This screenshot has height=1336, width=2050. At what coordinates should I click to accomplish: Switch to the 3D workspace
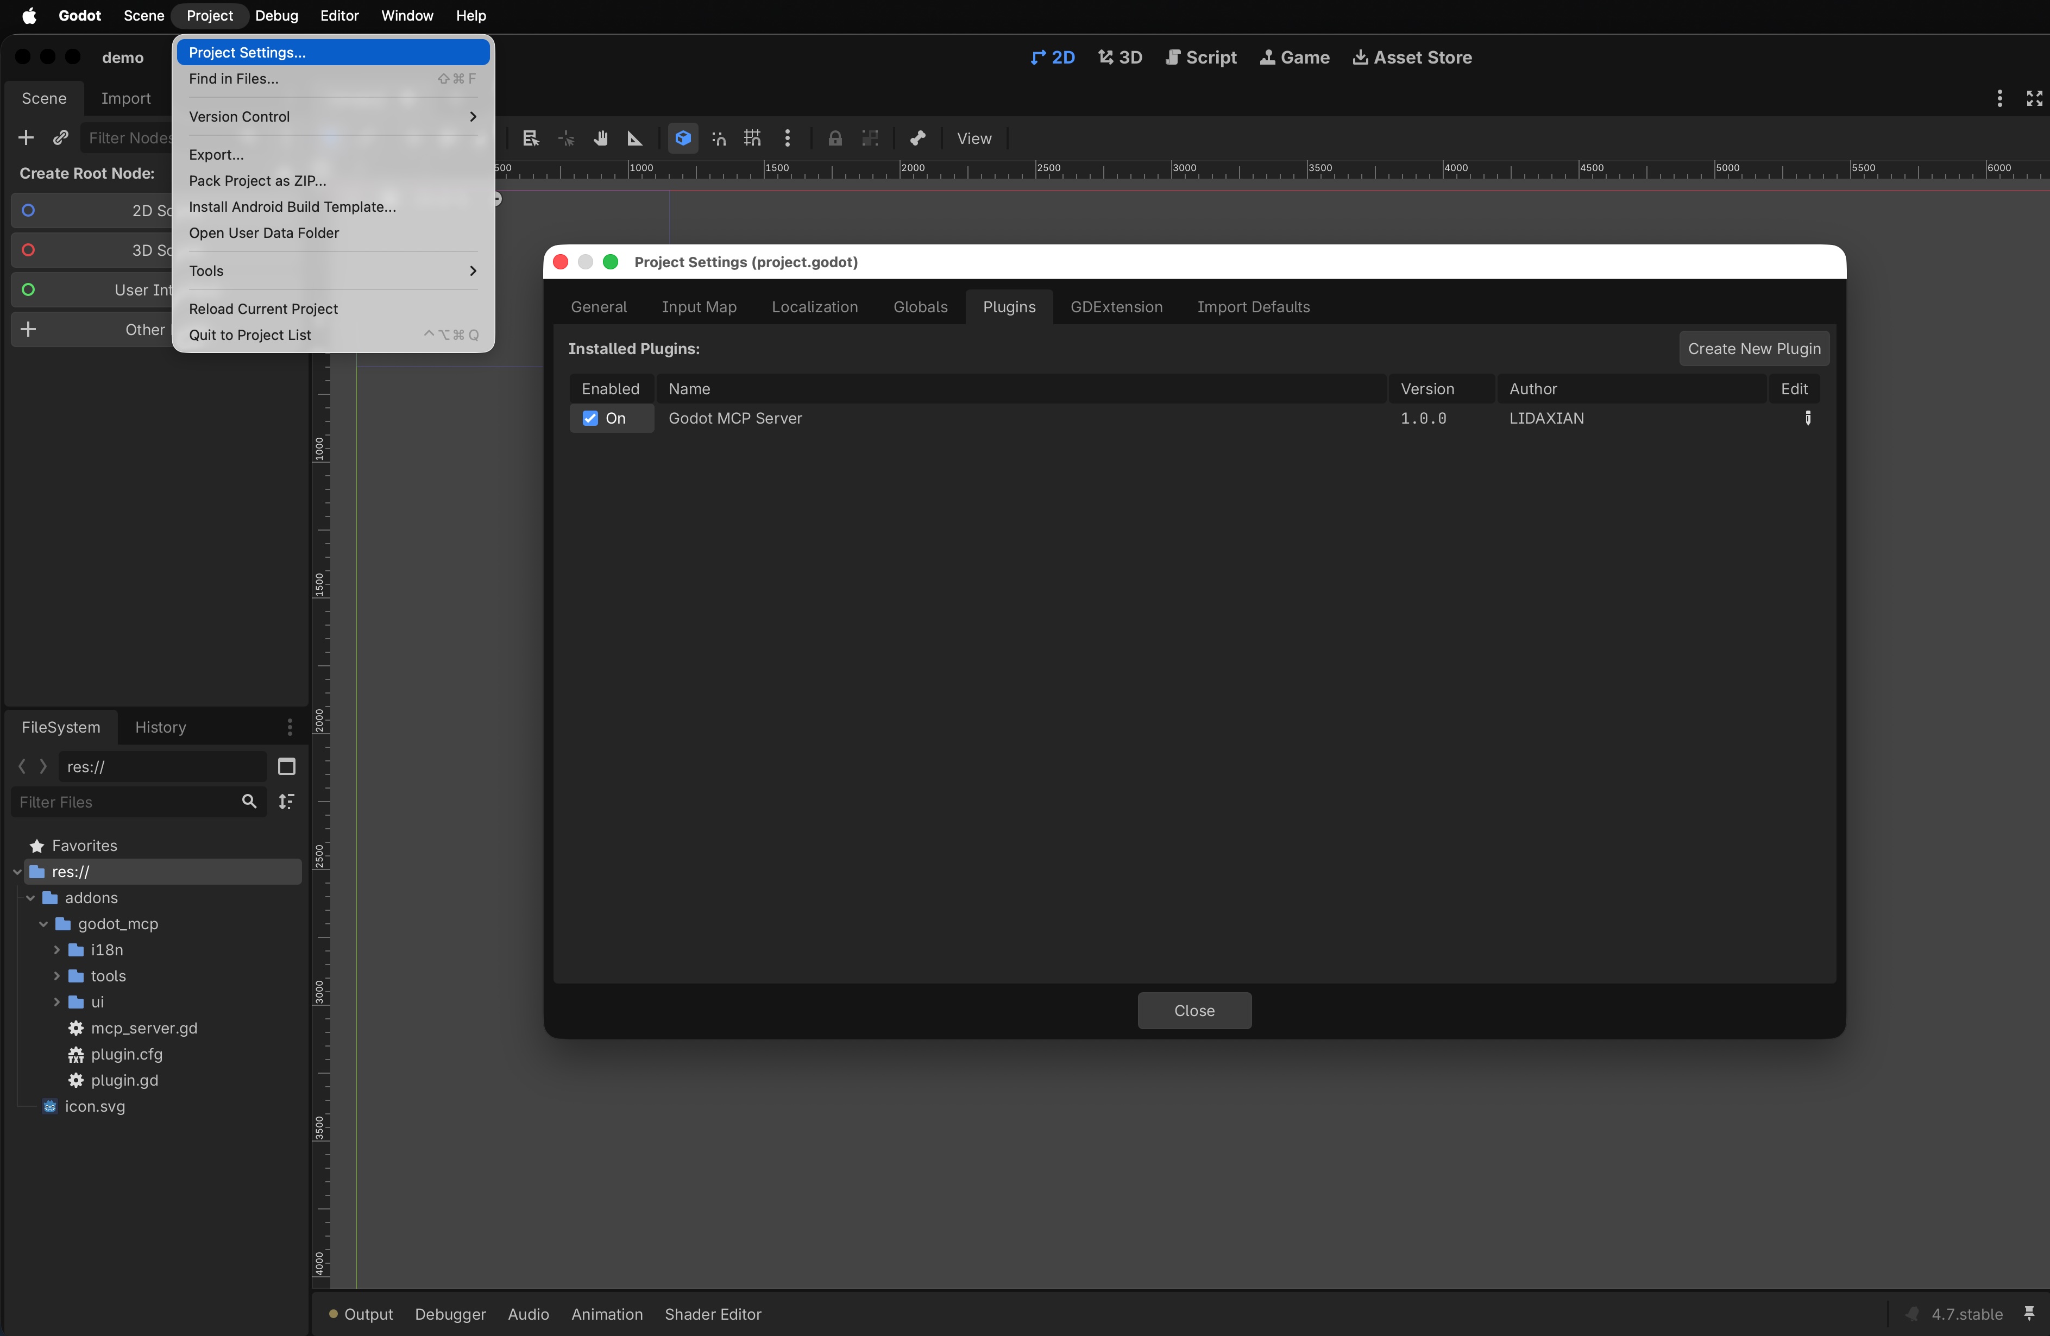pyautogui.click(x=1120, y=58)
